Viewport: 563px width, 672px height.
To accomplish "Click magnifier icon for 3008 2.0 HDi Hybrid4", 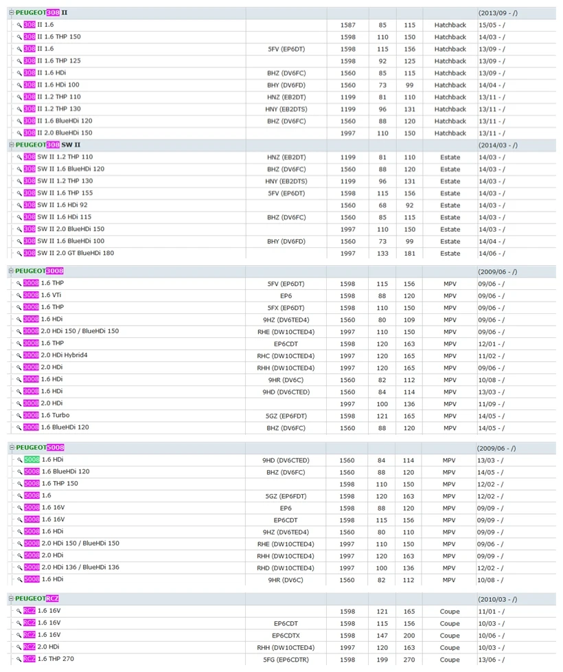I will [19, 355].
